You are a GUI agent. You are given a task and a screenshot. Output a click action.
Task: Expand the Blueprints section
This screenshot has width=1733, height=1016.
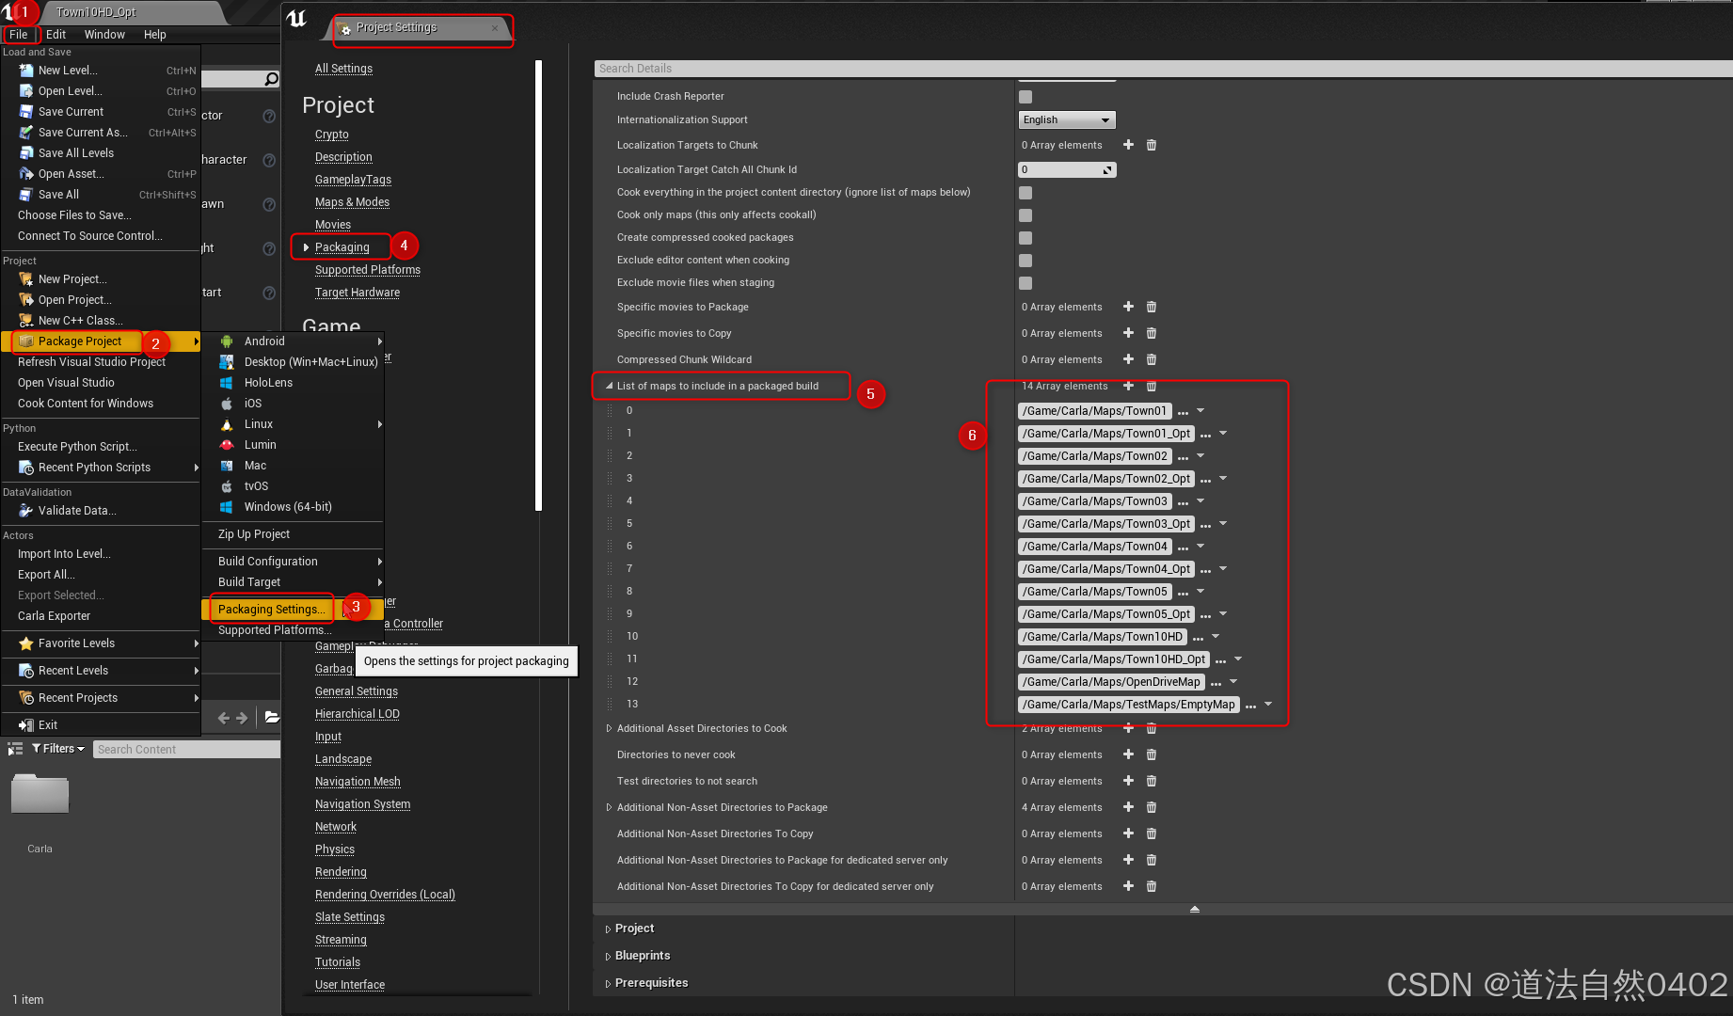[x=608, y=956]
